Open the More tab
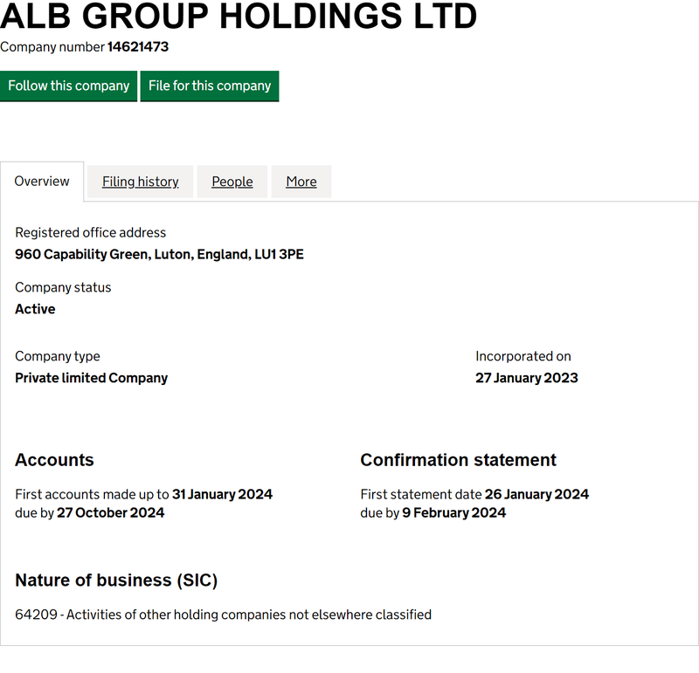The width and height of the screenshot is (699, 673). (301, 182)
